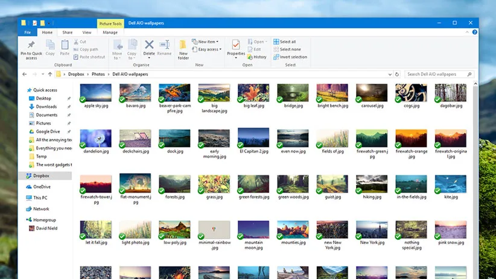Collapse the ribbon with the chevron
This screenshot has height=279, width=496.
(467, 33)
